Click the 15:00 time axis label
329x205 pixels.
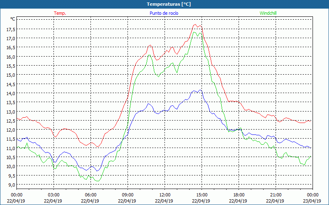pos(202,195)
